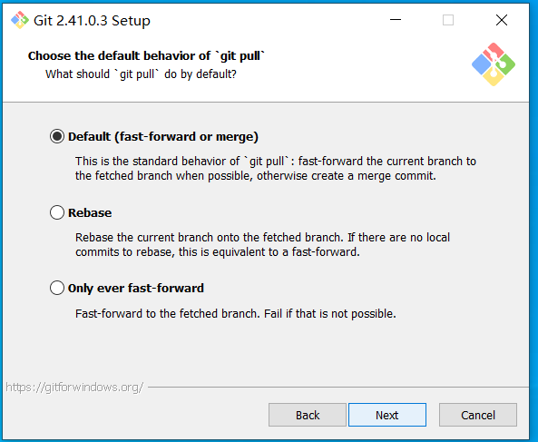Click the 'Default (fast-forward or merge)' label

pos(163,136)
